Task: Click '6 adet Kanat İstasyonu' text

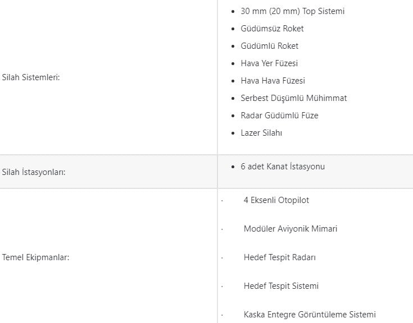Action: pyautogui.click(x=283, y=167)
